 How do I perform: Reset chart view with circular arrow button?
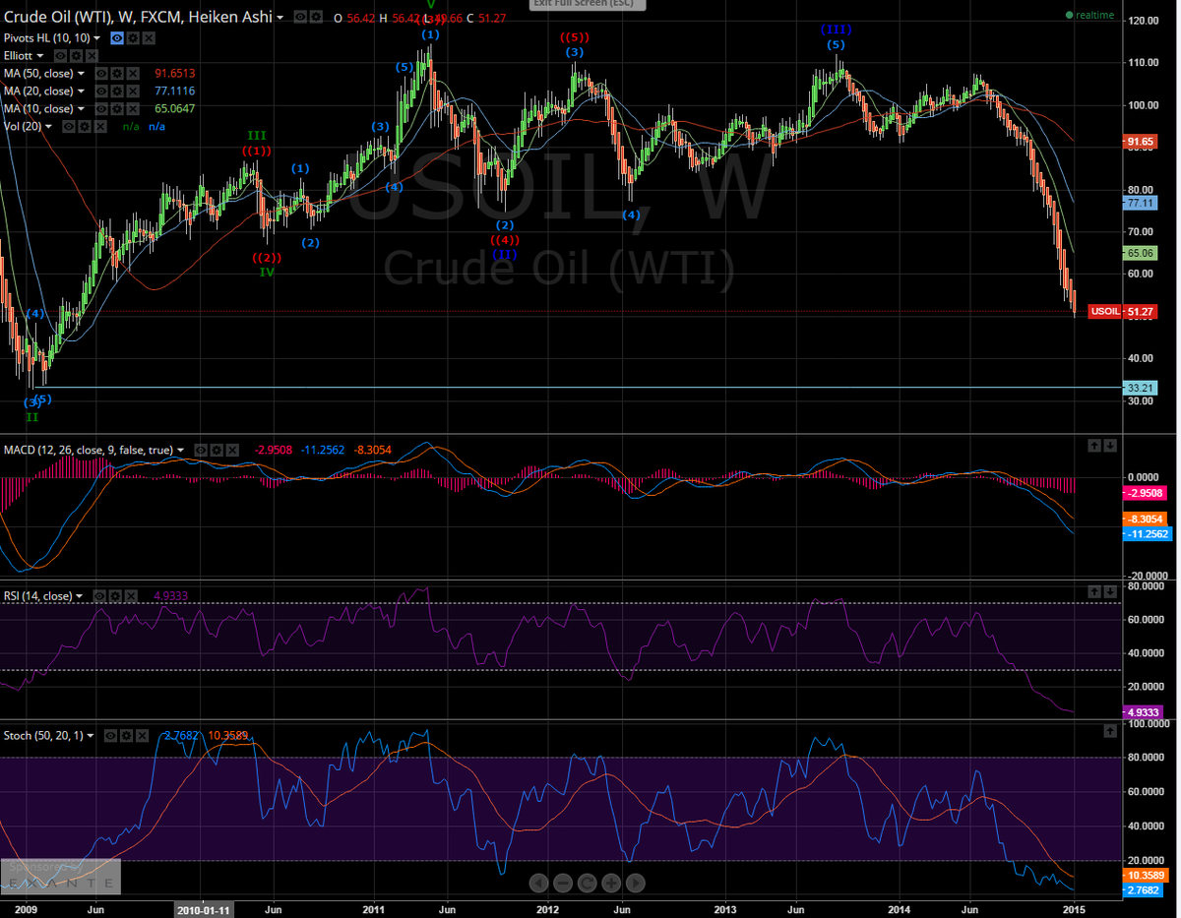[x=587, y=883]
